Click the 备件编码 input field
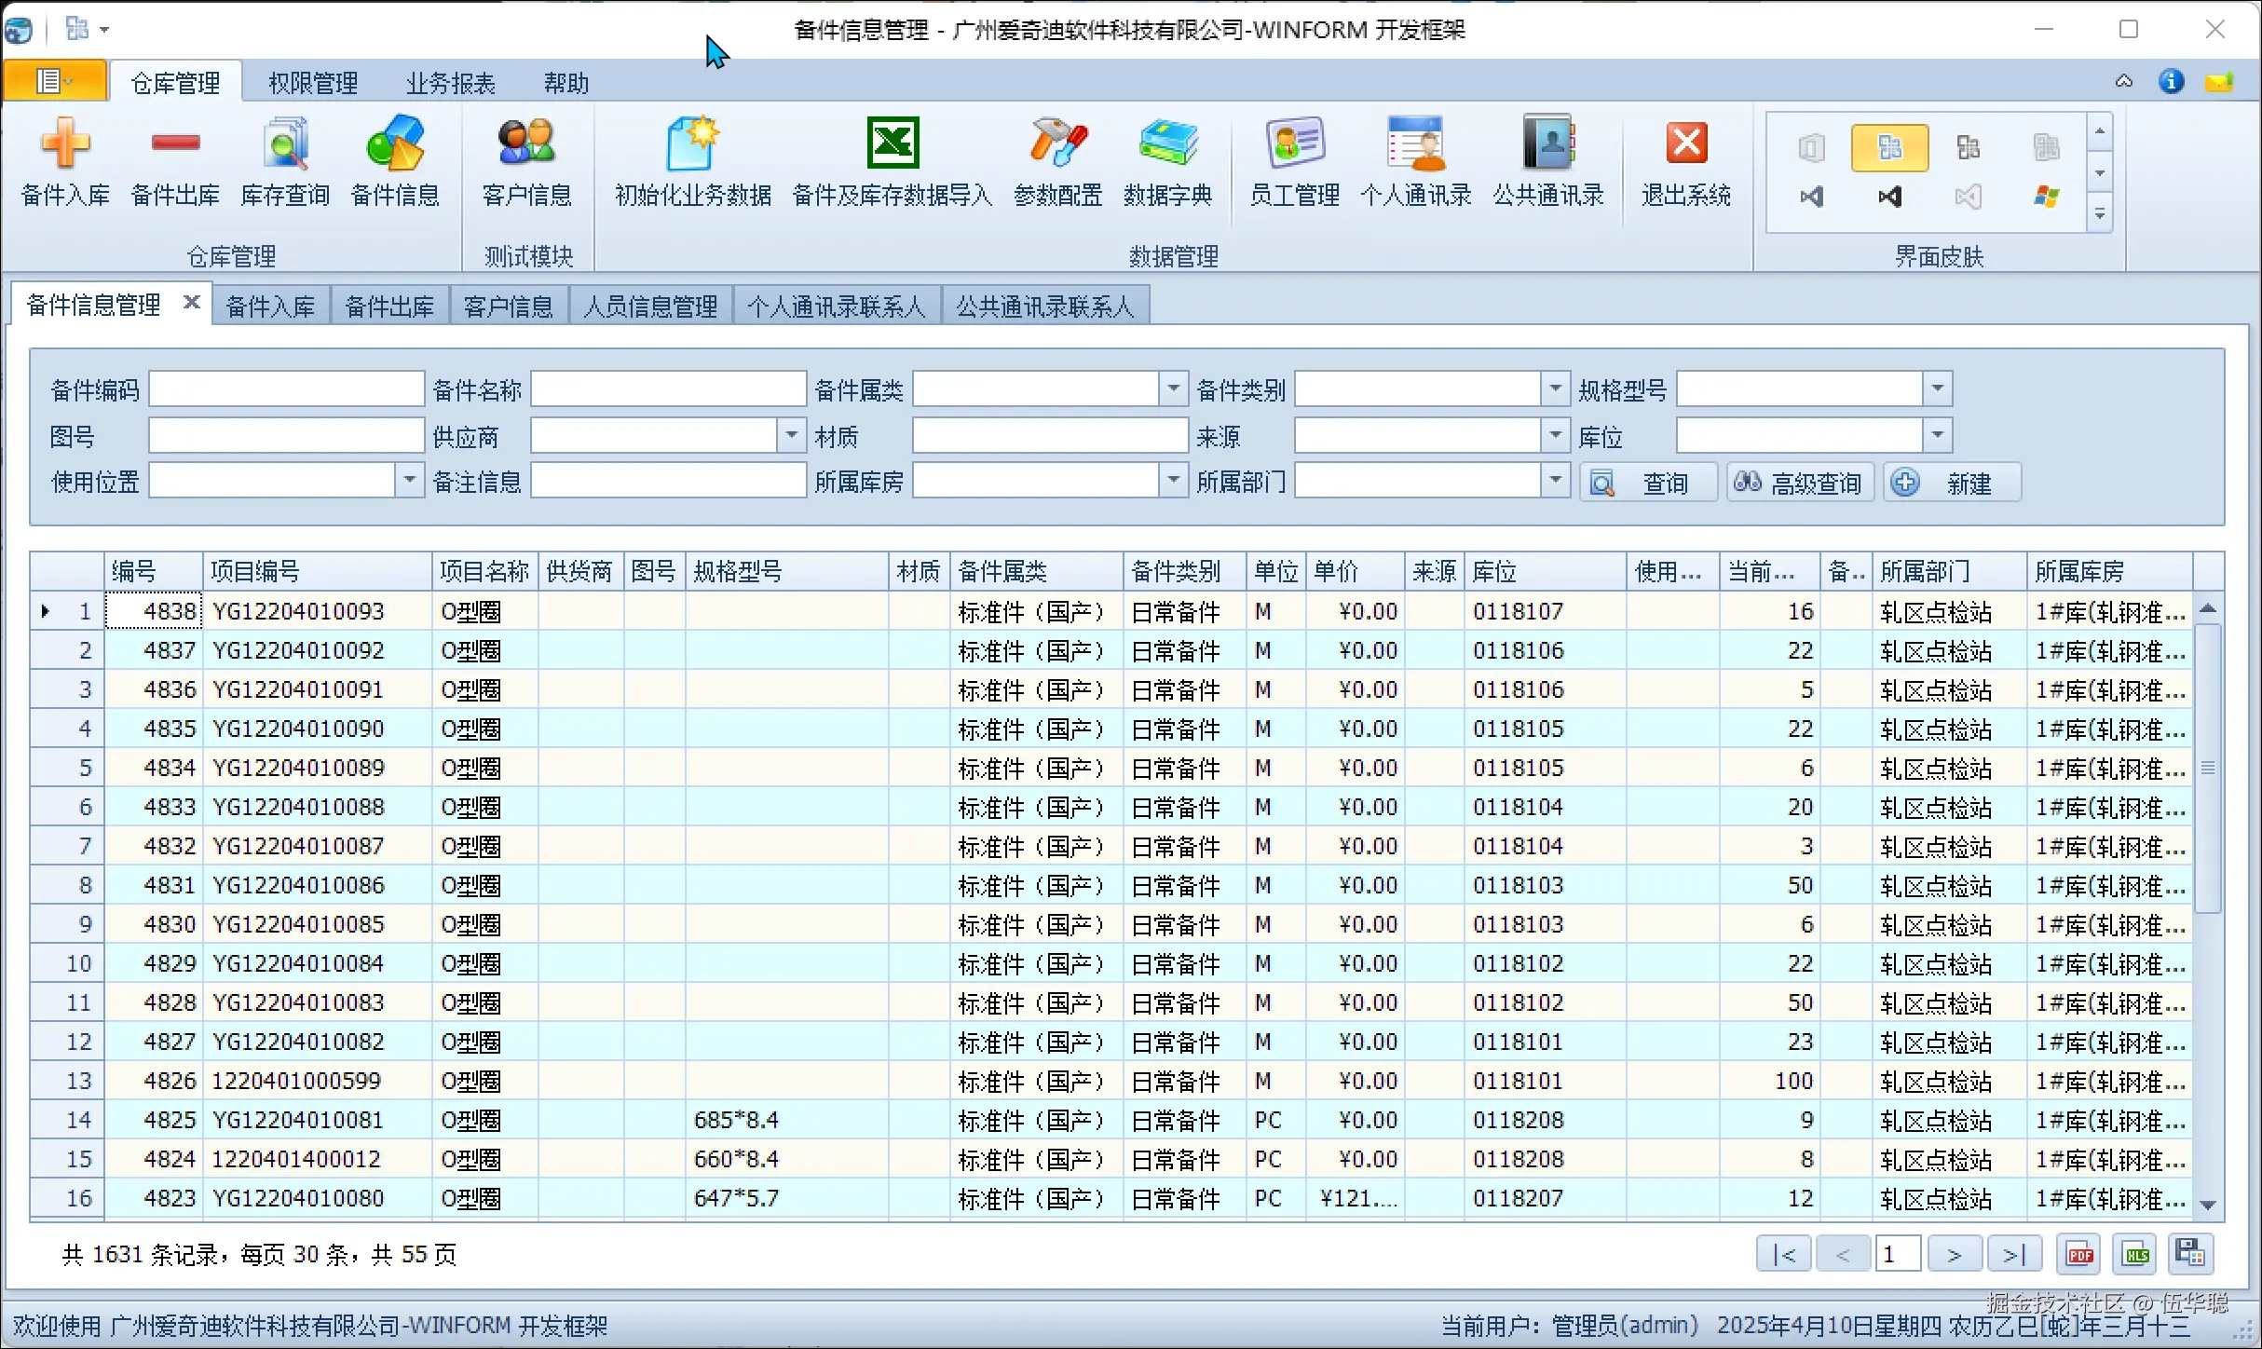Viewport: 2262px width, 1349px height. pyautogui.click(x=286, y=389)
